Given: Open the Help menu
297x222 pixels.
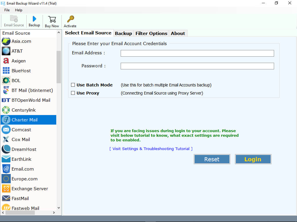Looking at the screenshot, I should [19, 10].
